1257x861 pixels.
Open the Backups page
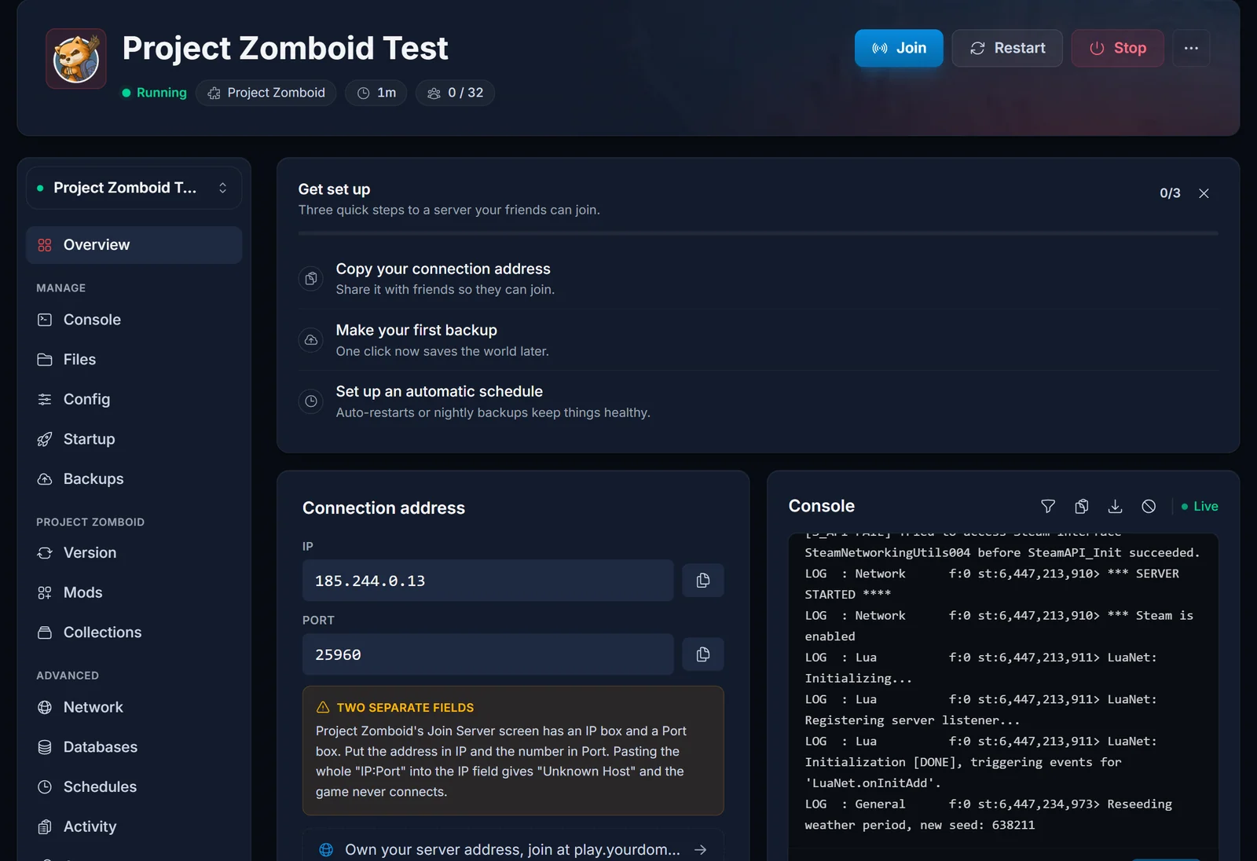pos(134,478)
